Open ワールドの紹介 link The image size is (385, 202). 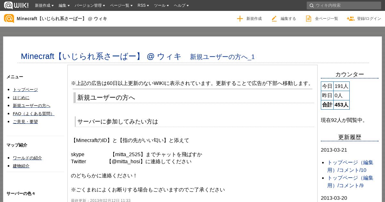click(x=27, y=158)
